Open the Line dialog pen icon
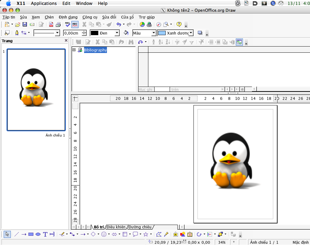Viewport: 310px width, 245px height. [17, 33]
